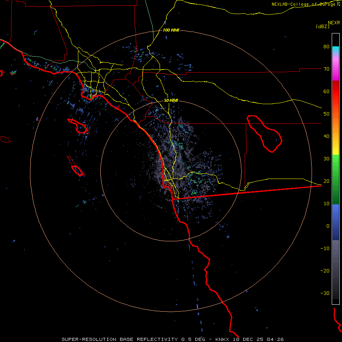Screen dimensions: 342x342
Task: Click the NEXR label above the color bar
Action: point(334,23)
